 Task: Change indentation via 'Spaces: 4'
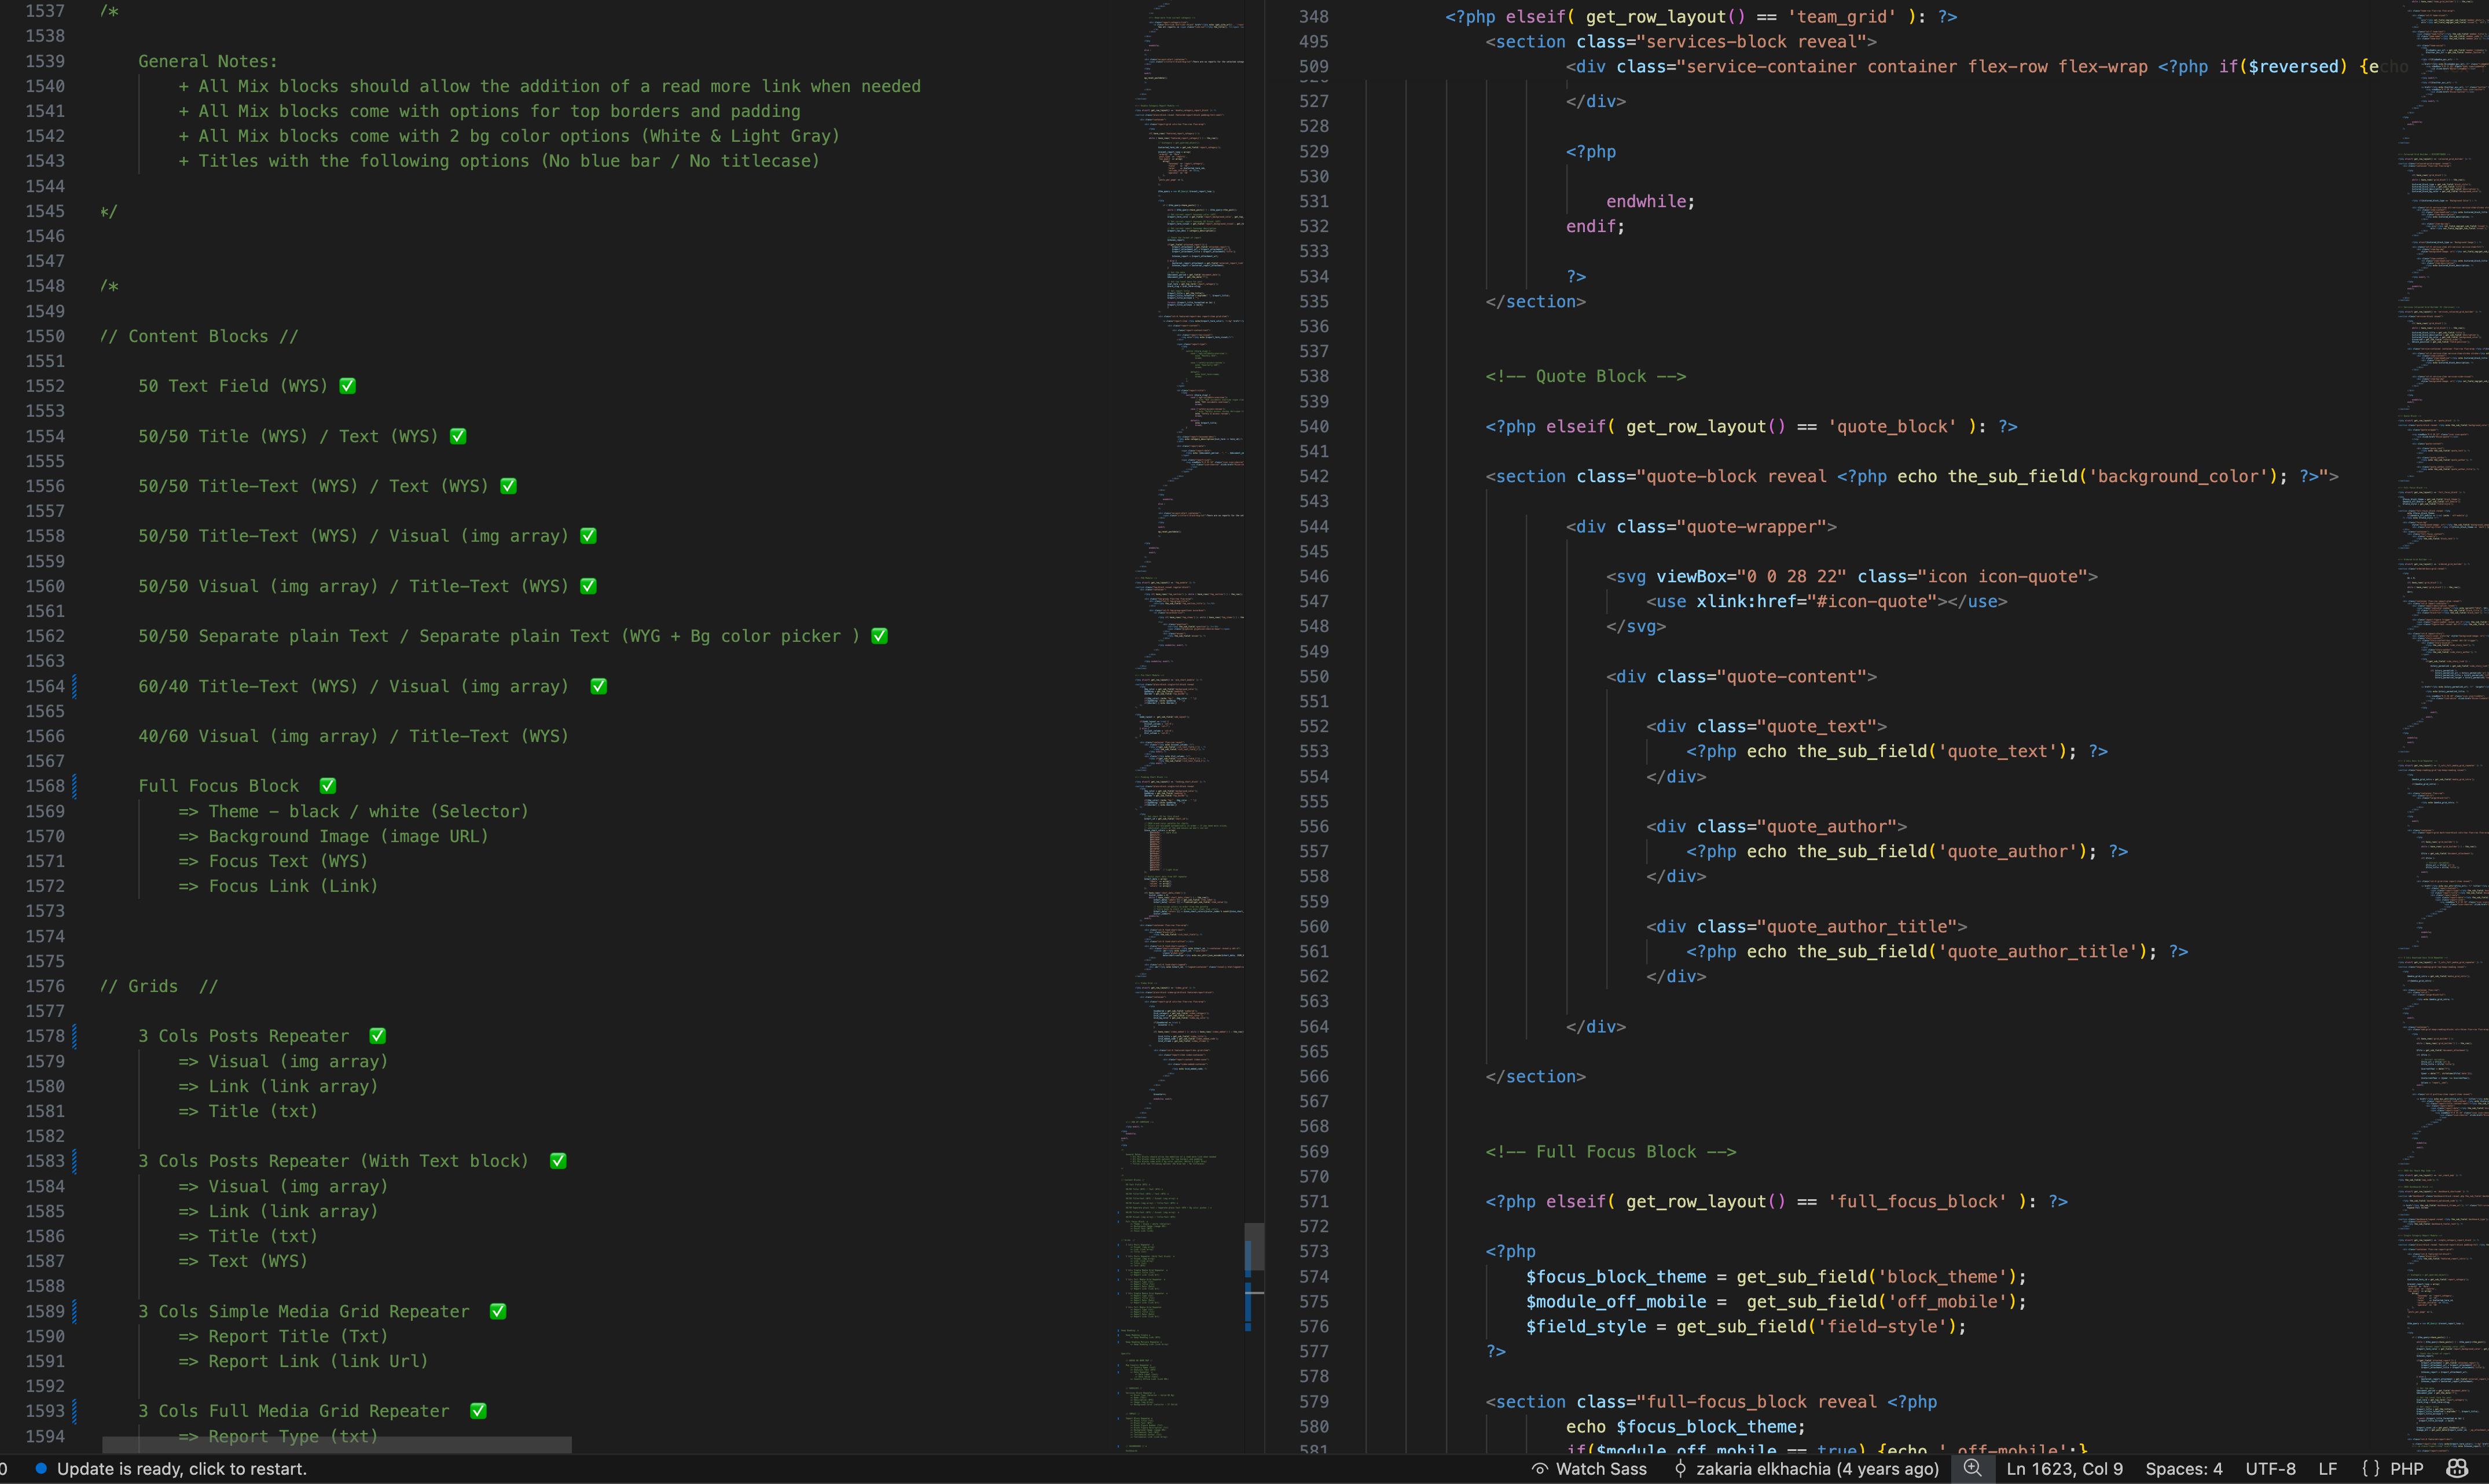point(2184,1469)
